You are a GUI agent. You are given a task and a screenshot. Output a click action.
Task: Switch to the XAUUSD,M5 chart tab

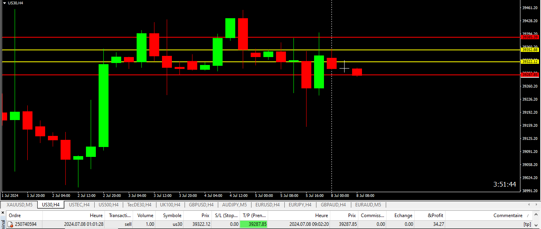[20, 205]
